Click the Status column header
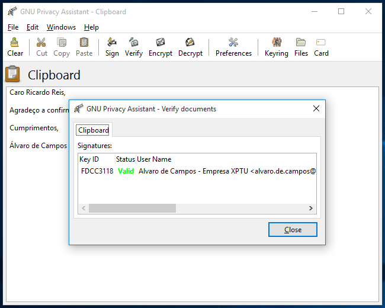 pyautogui.click(x=125, y=159)
